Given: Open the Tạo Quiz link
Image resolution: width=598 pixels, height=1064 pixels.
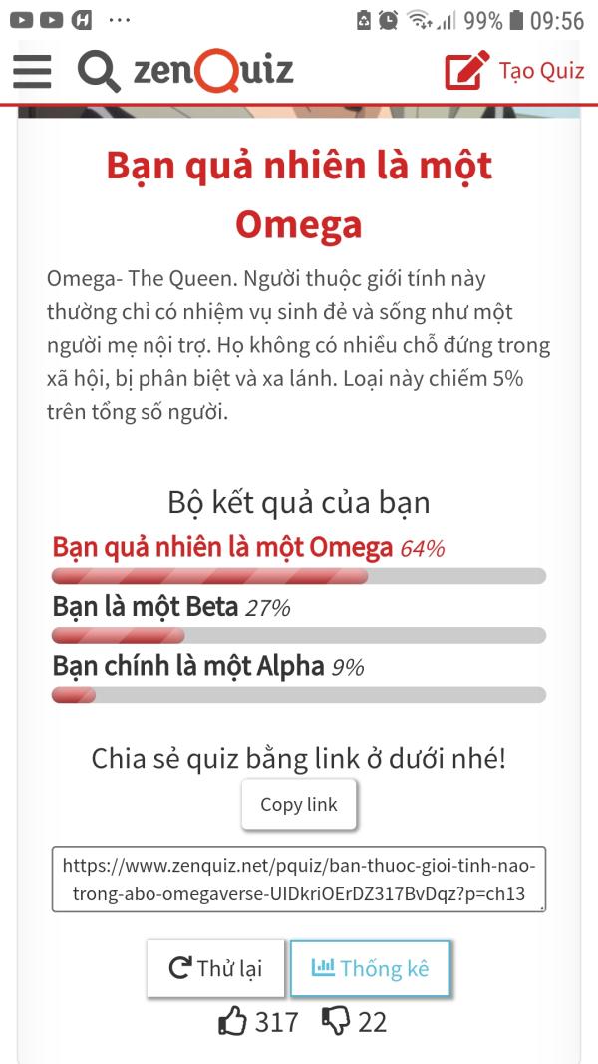Looking at the screenshot, I should pos(541,71).
